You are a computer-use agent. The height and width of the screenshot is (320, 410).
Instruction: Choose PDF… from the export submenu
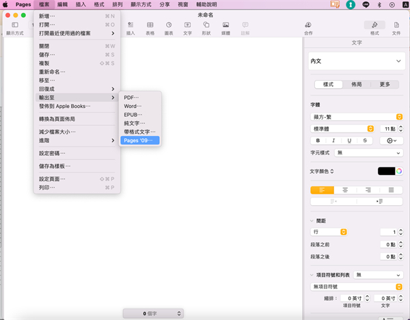(x=131, y=98)
